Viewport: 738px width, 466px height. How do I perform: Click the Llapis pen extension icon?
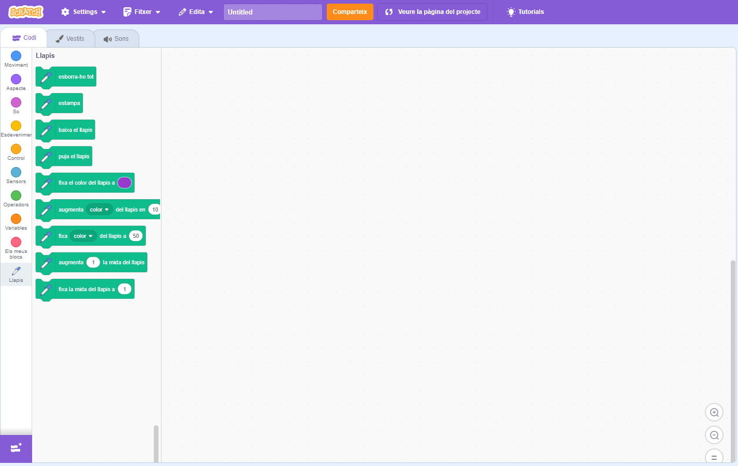[16, 272]
